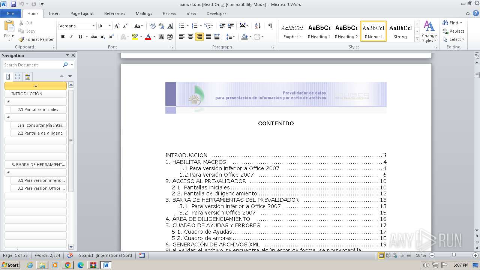Viewport: 480px width, 270px height.
Task: Click Center alignment icon
Action: coord(190,37)
